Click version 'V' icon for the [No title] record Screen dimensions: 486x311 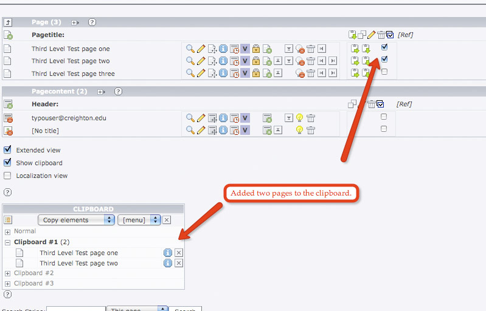tap(245, 130)
